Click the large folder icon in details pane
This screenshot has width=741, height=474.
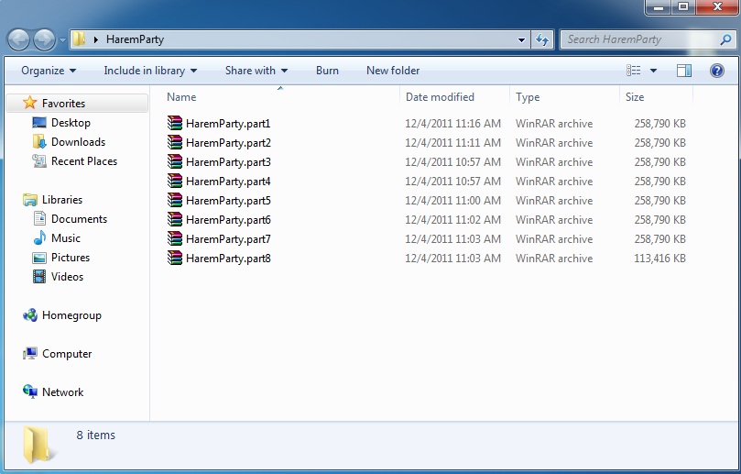[38, 445]
